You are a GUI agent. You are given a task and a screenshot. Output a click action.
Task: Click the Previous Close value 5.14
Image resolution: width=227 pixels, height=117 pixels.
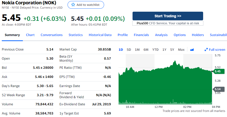click(50, 49)
